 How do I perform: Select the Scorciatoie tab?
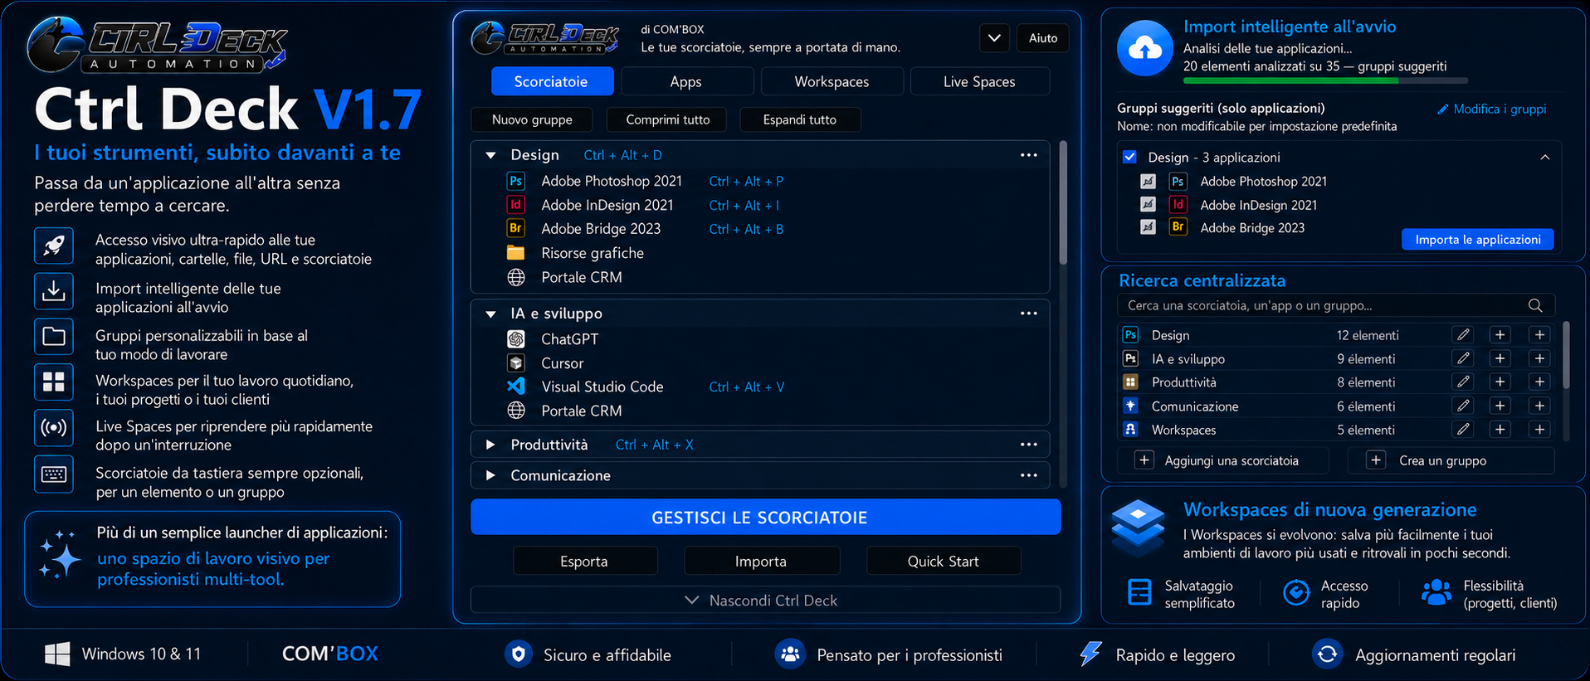[x=552, y=81]
